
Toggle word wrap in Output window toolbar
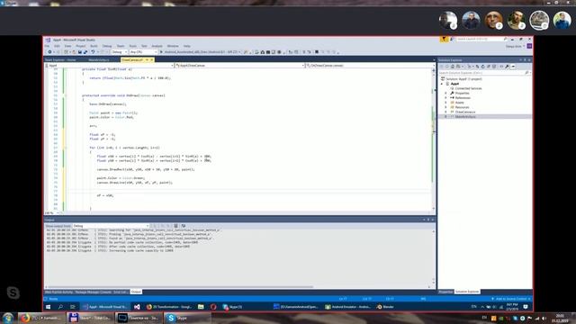[x=184, y=226]
